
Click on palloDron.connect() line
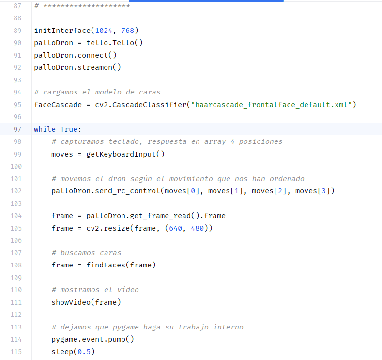(75, 55)
